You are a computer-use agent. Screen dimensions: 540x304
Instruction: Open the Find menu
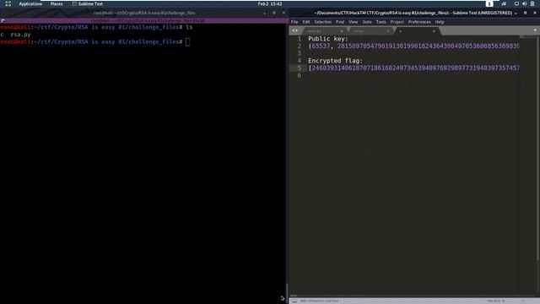340,22
